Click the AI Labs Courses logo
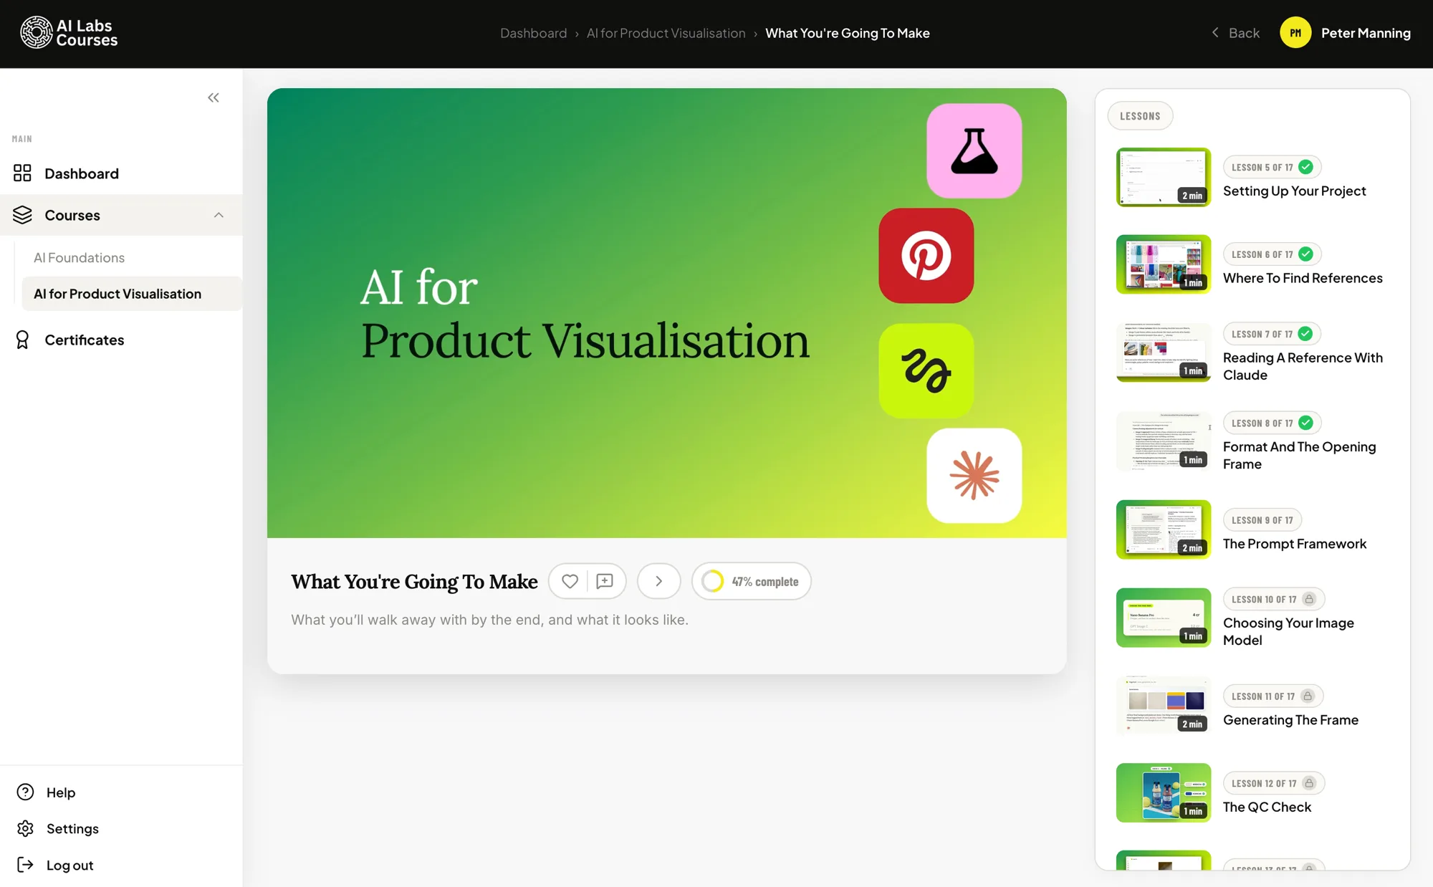The height and width of the screenshot is (887, 1433). pos(69,33)
